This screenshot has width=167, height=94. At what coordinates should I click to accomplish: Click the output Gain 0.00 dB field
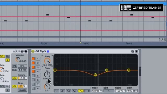132,91
